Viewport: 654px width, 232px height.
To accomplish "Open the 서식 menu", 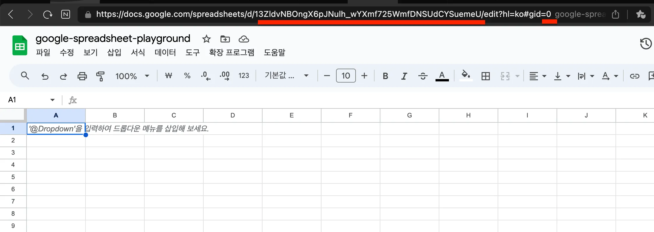I will pyautogui.click(x=138, y=53).
